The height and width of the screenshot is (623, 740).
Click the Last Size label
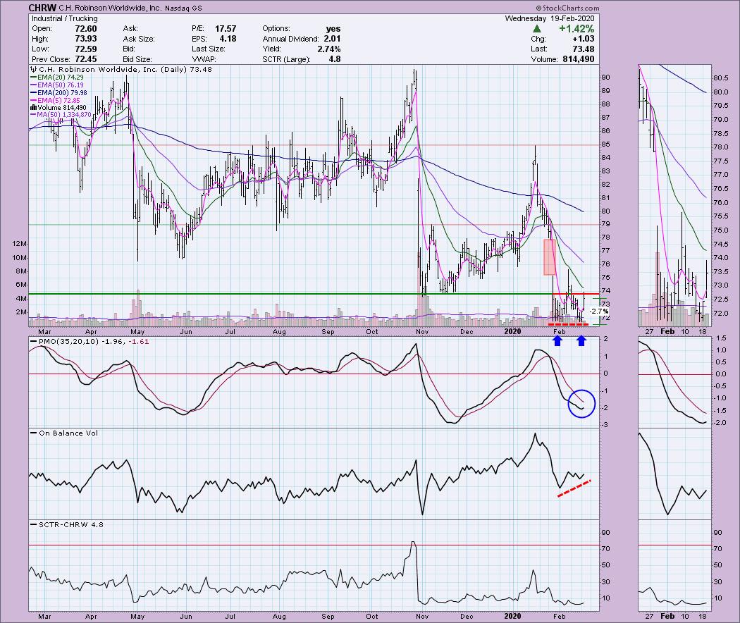(208, 49)
